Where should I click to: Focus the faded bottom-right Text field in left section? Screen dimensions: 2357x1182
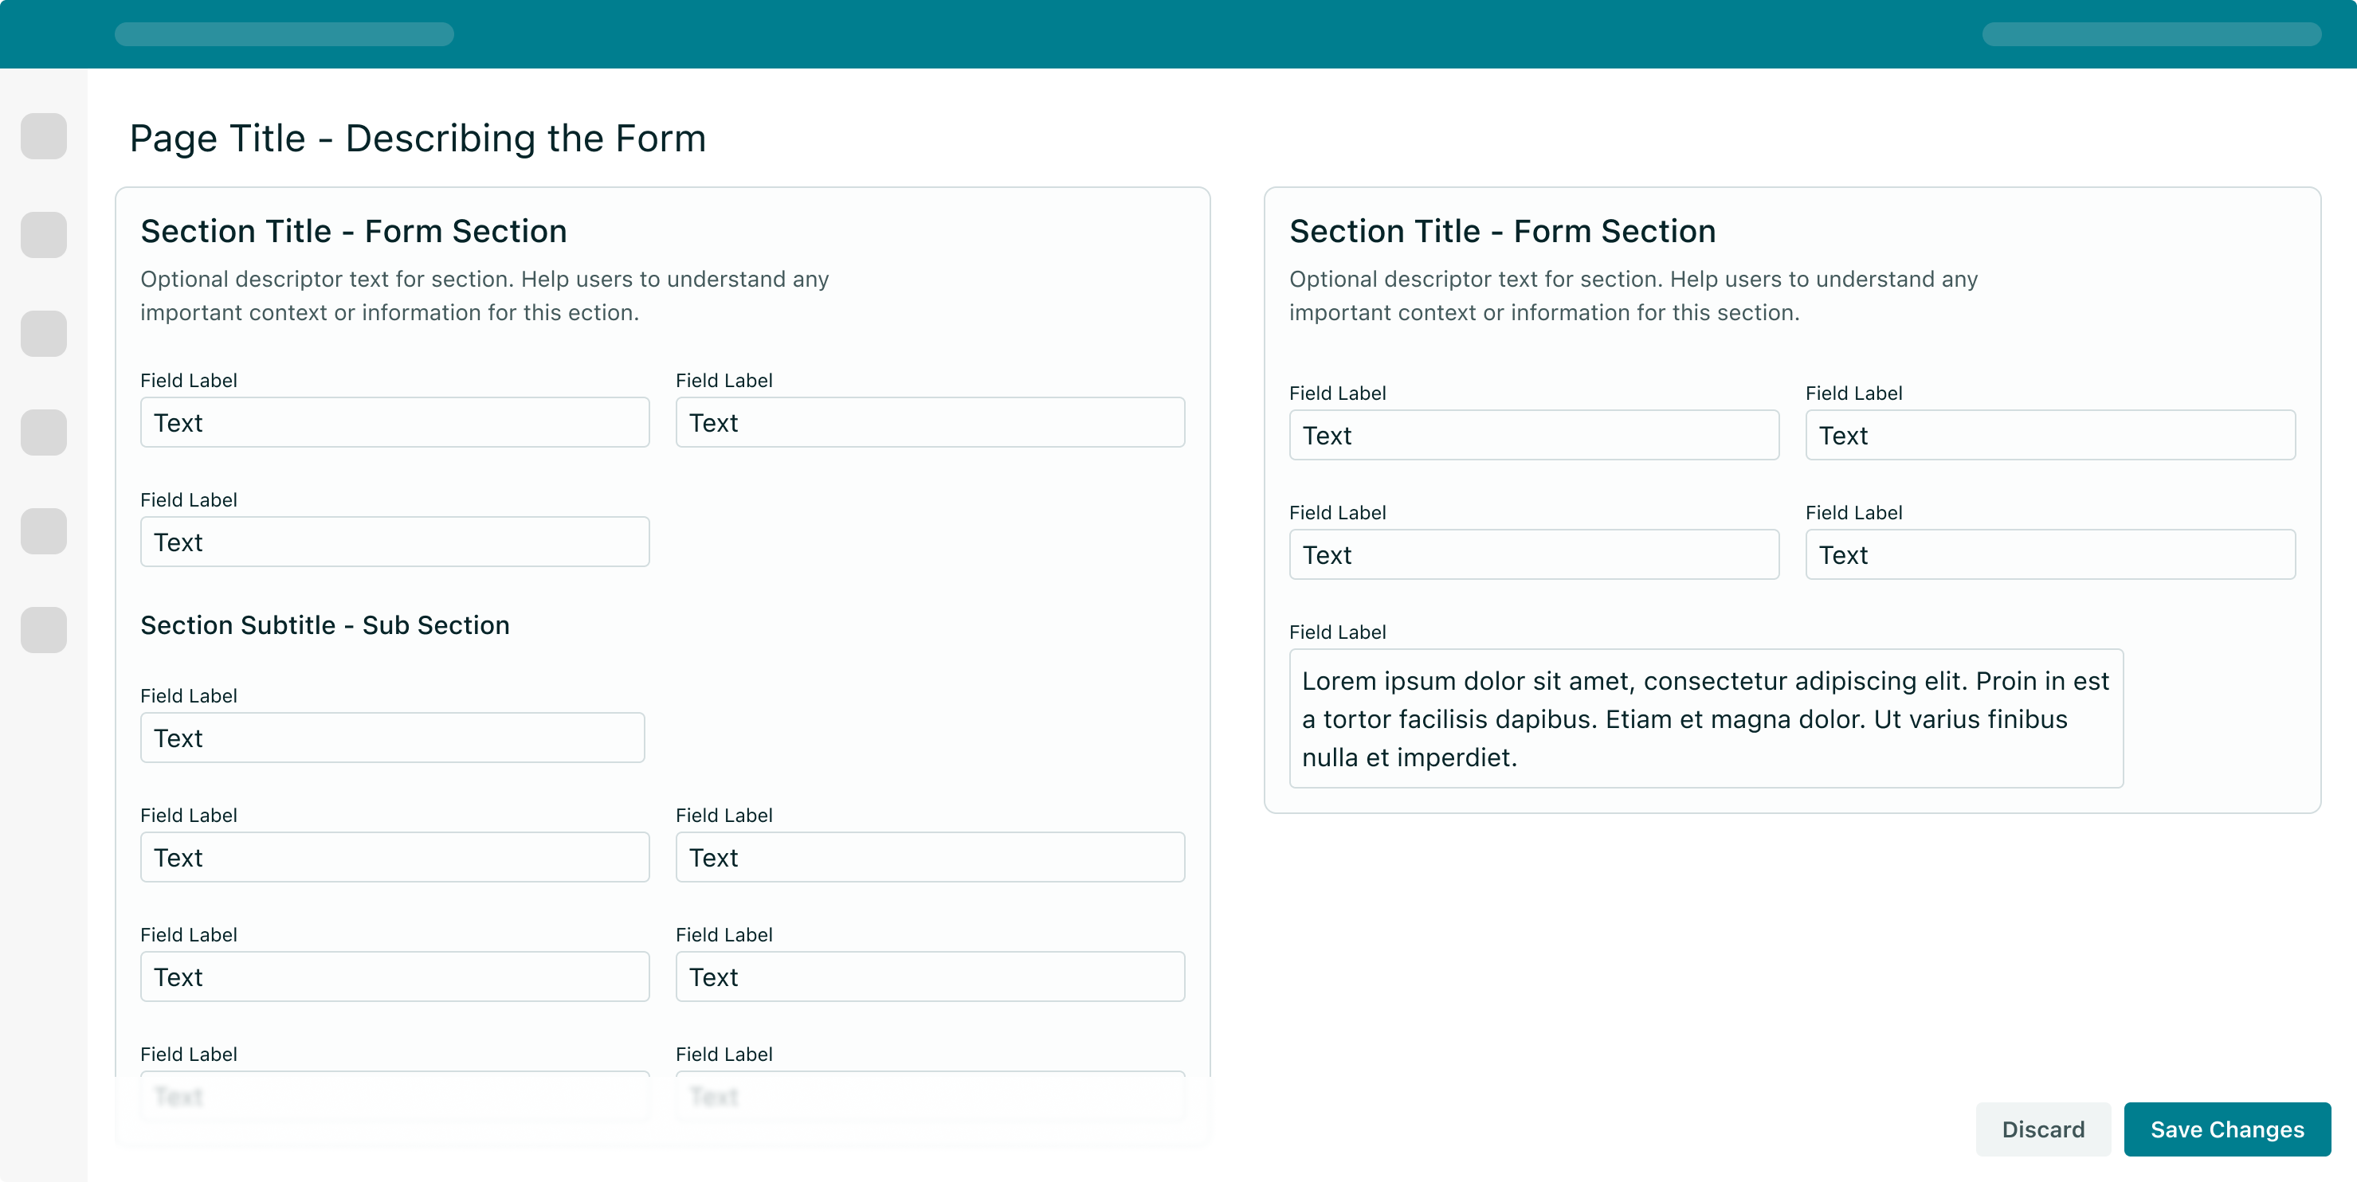point(931,1096)
